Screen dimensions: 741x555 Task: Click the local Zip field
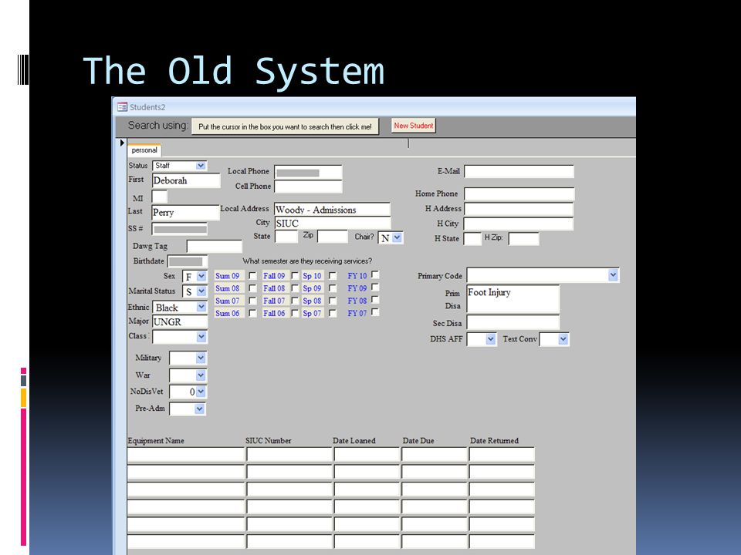coord(333,237)
